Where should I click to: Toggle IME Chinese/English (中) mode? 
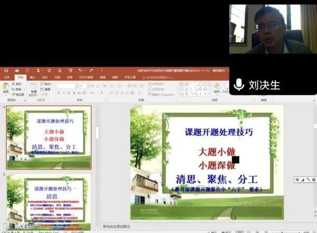297,180
